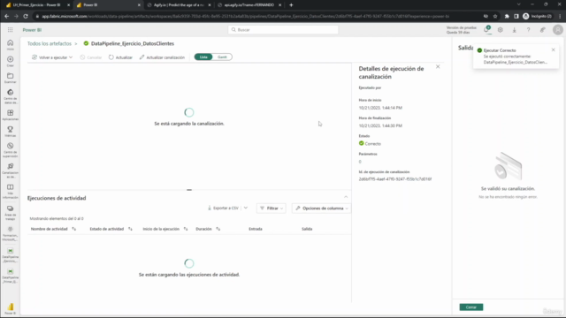Viewport: 566px width, 318px height.
Task: Select the pane splitter handle above Ejecuciones
Action: 189,190
